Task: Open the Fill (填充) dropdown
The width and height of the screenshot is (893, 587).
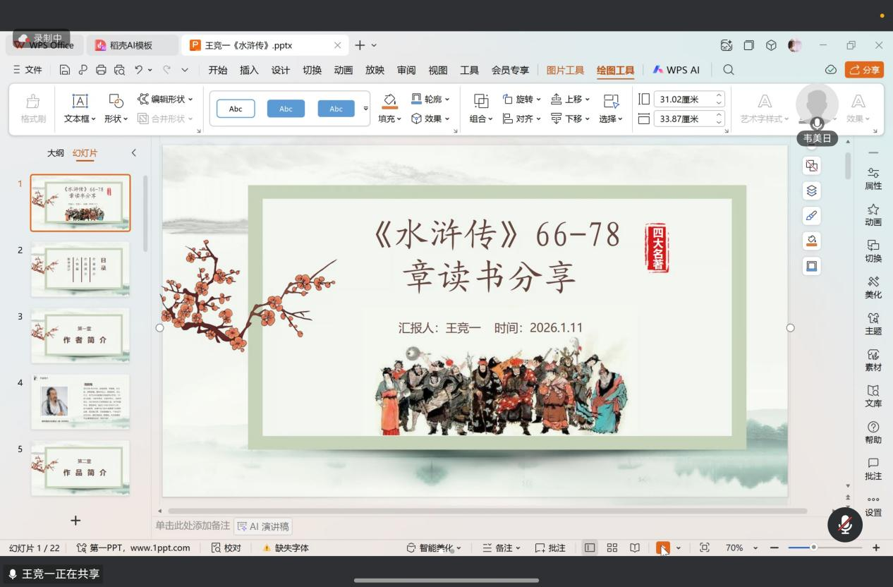Action: pos(389,119)
